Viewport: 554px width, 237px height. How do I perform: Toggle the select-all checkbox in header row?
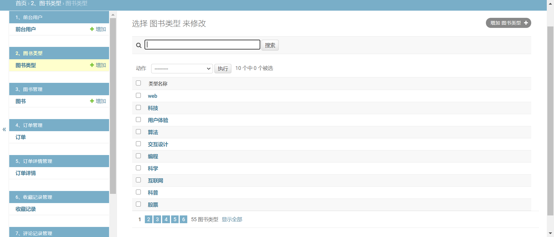(x=138, y=83)
